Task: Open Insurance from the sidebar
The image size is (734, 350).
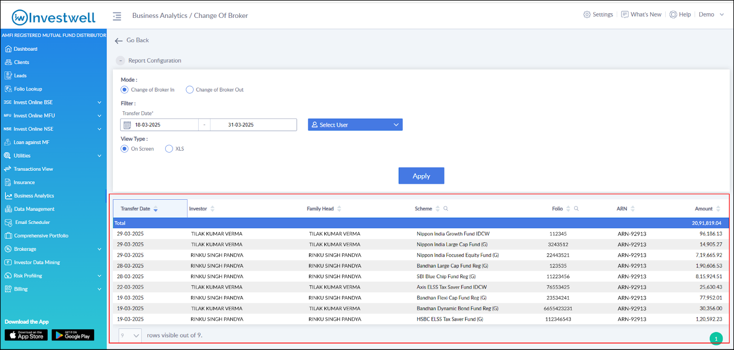Action: click(x=24, y=182)
